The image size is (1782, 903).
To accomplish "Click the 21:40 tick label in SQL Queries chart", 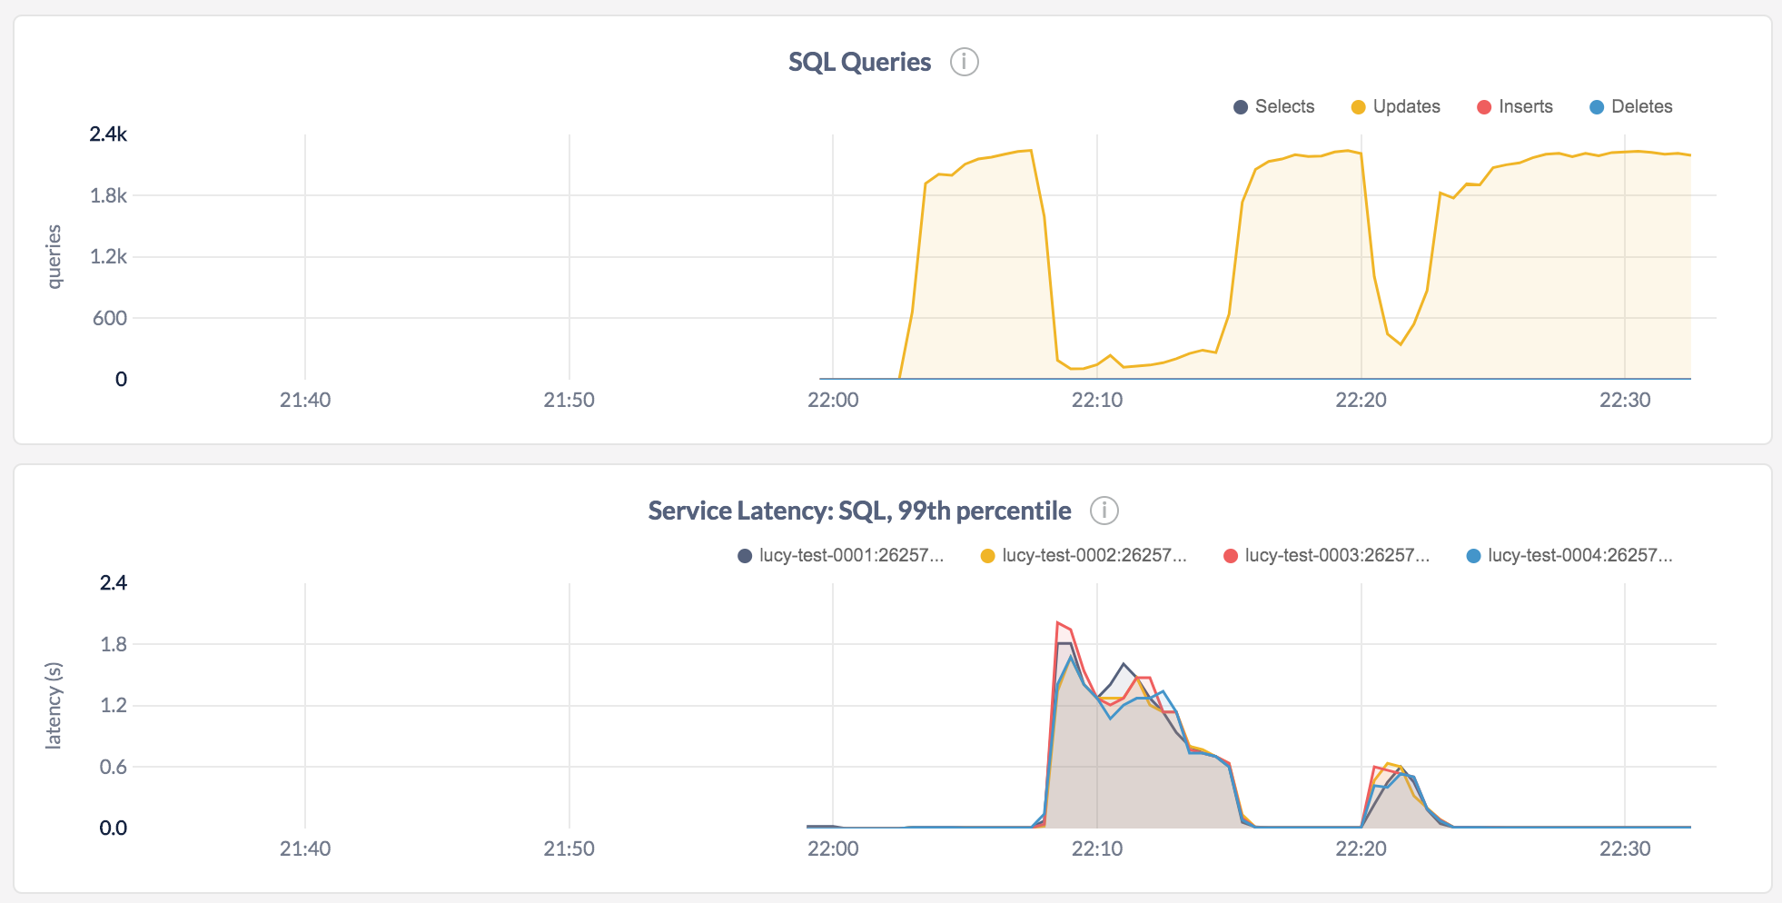I will pos(305,400).
